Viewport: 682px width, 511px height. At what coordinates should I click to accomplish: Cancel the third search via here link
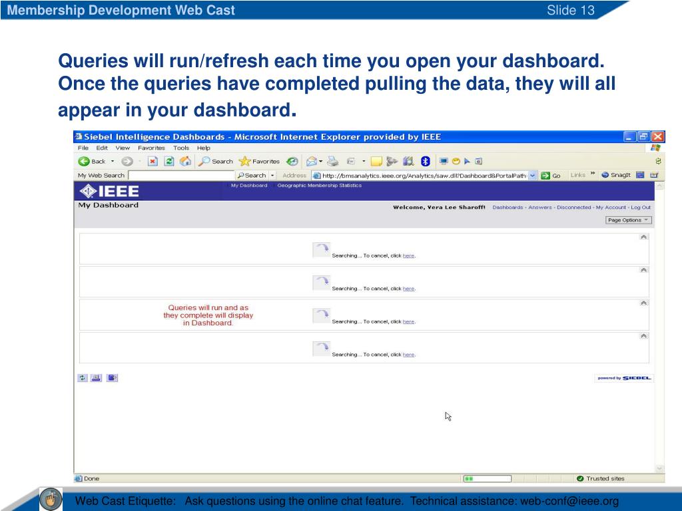(x=408, y=322)
